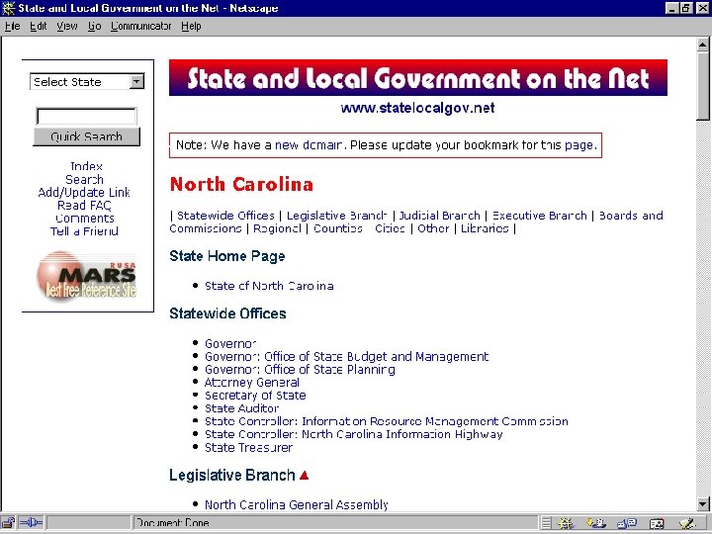The width and height of the screenshot is (712, 534).
Task: Open North Carolina Information Highway link
Action: (354, 434)
